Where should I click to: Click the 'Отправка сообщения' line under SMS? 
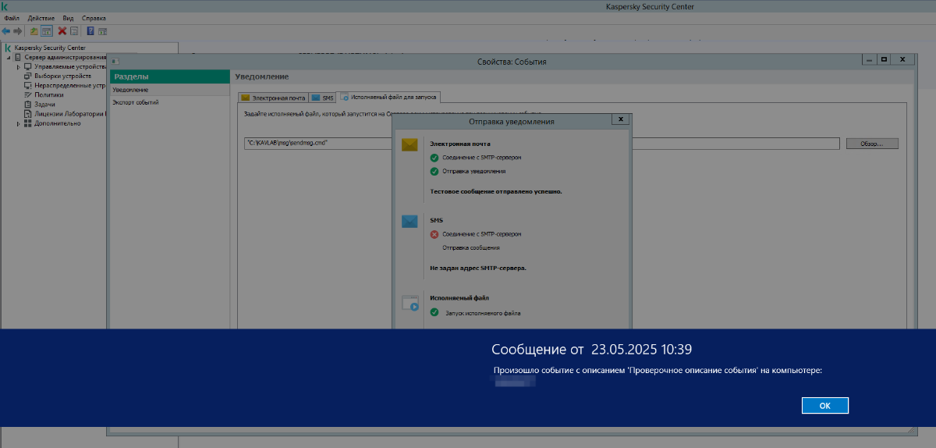pyautogui.click(x=471, y=247)
